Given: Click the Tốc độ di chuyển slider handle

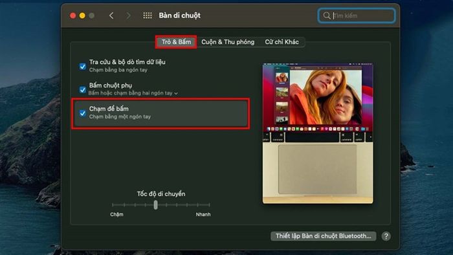Looking at the screenshot, I should (x=156, y=205).
